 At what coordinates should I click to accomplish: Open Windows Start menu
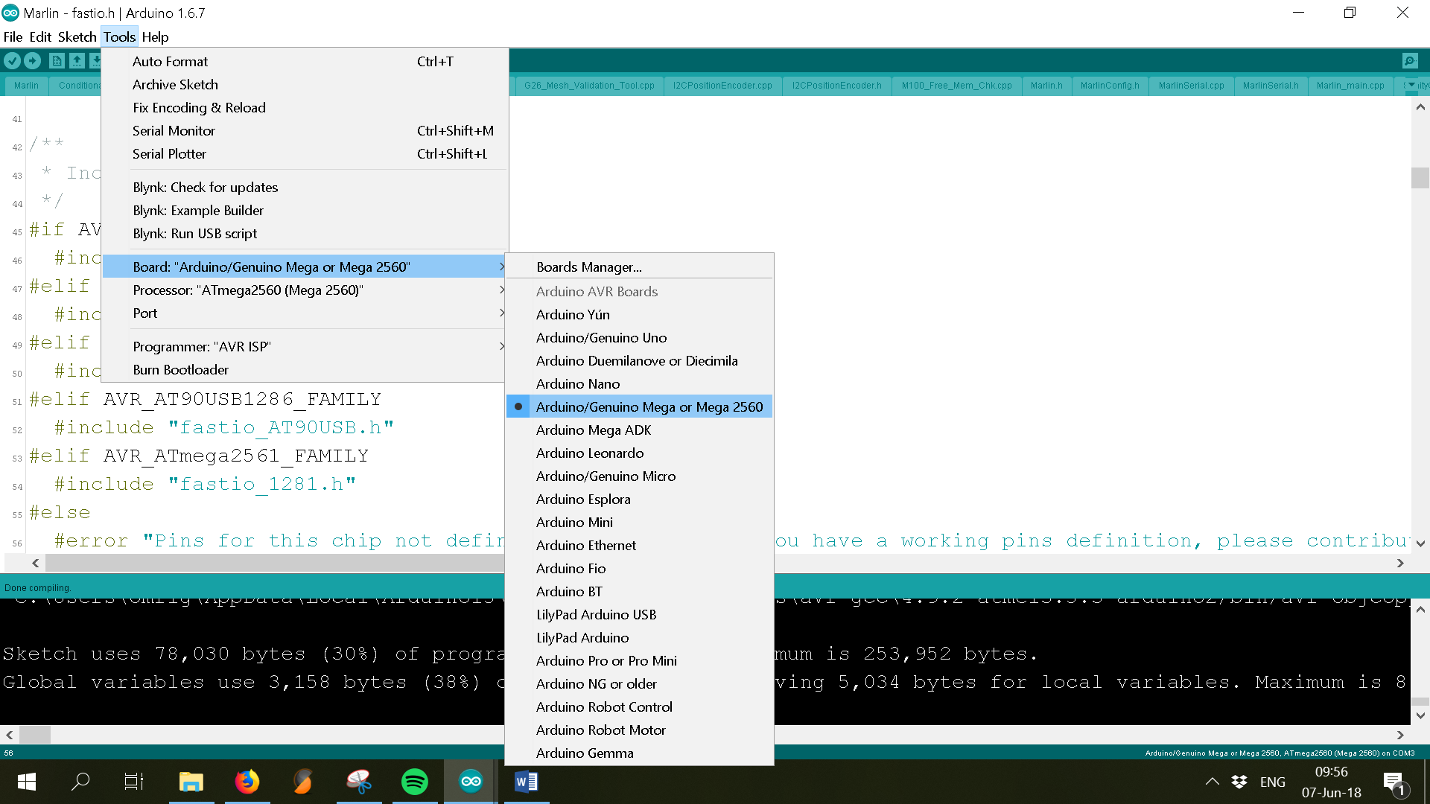pyautogui.click(x=26, y=782)
